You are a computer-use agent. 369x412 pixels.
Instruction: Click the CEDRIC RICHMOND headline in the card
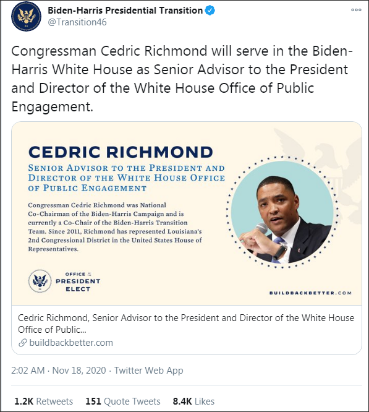coord(121,152)
